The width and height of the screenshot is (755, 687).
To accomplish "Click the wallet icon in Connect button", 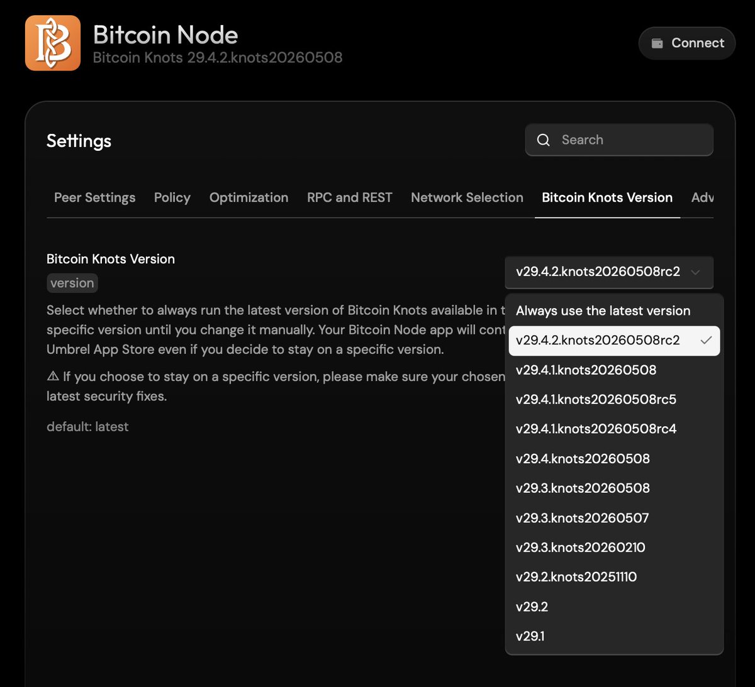I will coord(657,43).
